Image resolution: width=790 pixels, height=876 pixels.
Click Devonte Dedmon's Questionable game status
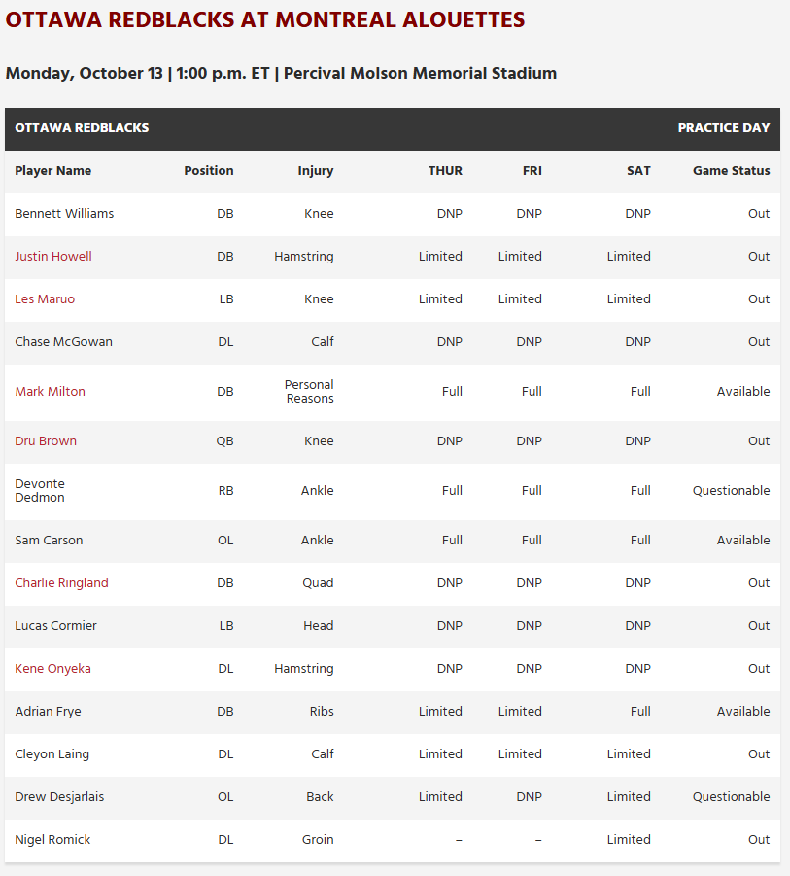[731, 491]
